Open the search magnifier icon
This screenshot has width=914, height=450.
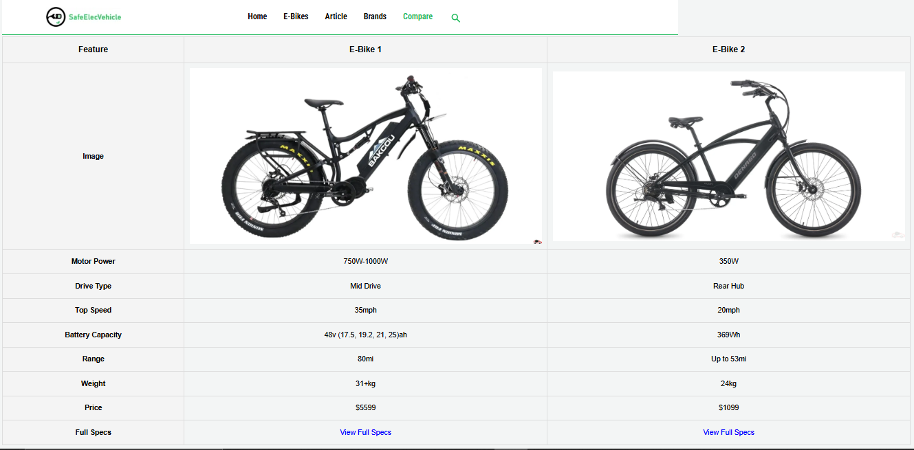click(455, 18)
